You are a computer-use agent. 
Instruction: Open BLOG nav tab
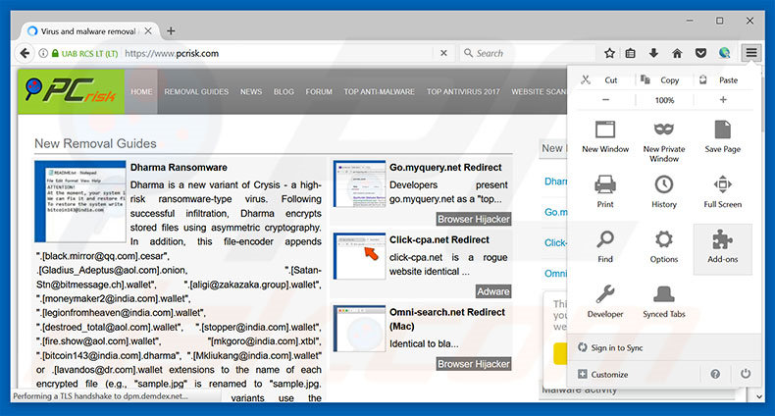coord(284,92)
